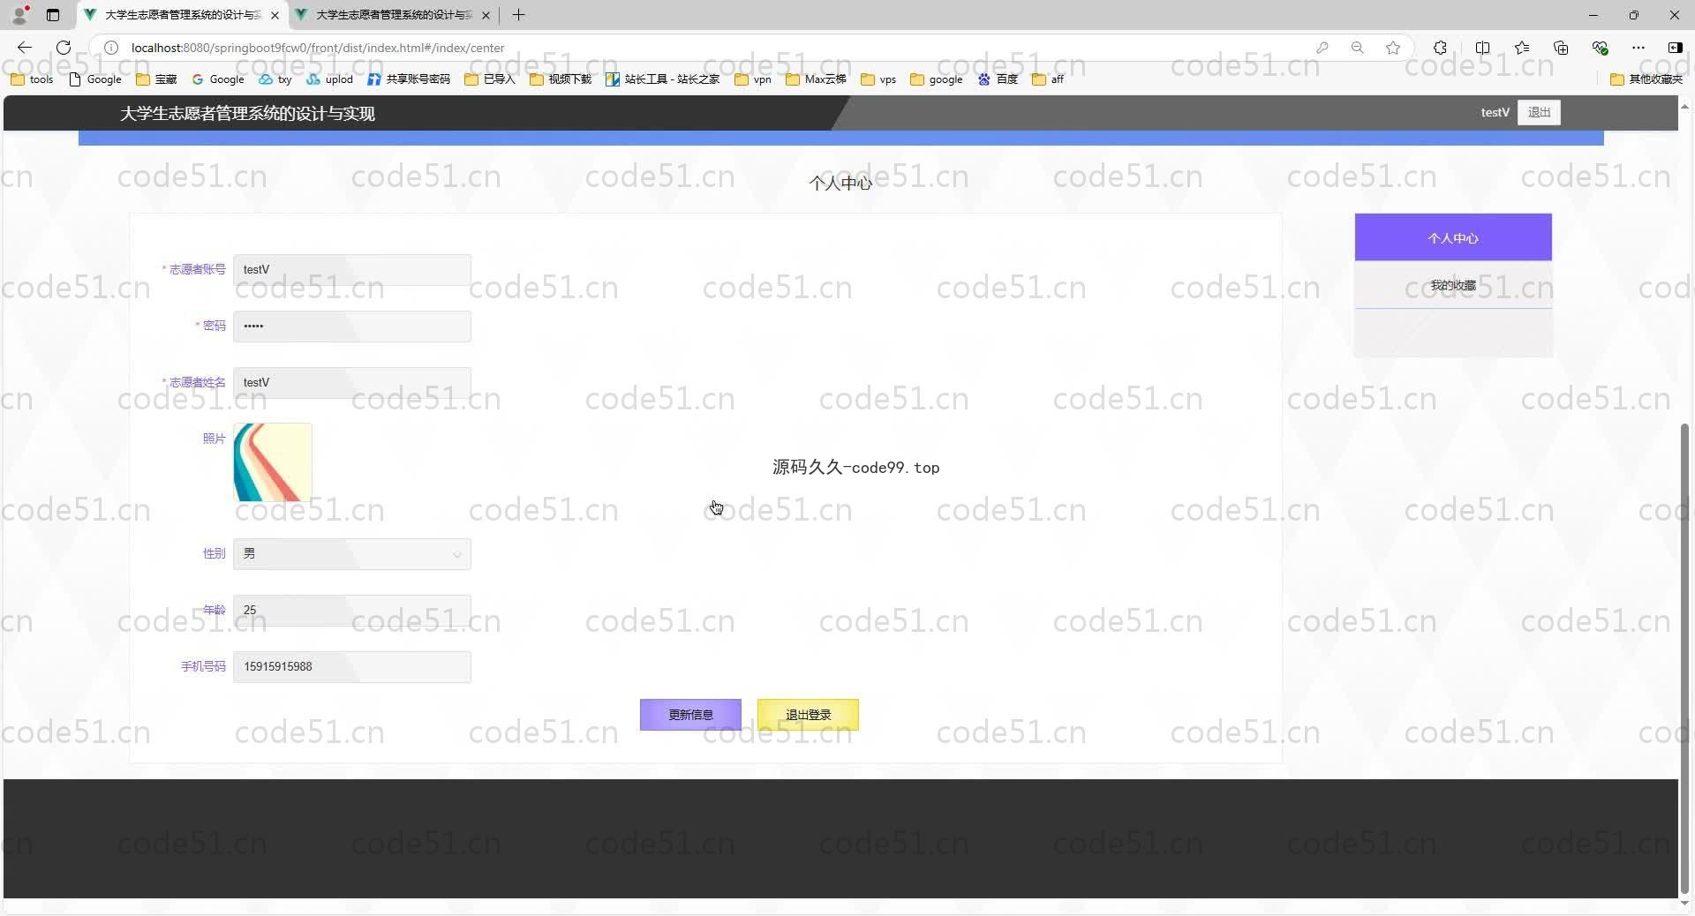The height and width of the screenshot is (916, 1695).
Task: Open browser extensions puzzle icon
Action: pos(1440,48)
